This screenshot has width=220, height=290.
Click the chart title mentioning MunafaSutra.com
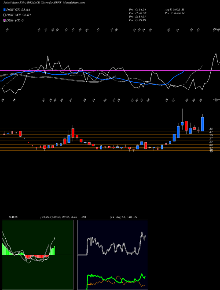tap(44, 3)
